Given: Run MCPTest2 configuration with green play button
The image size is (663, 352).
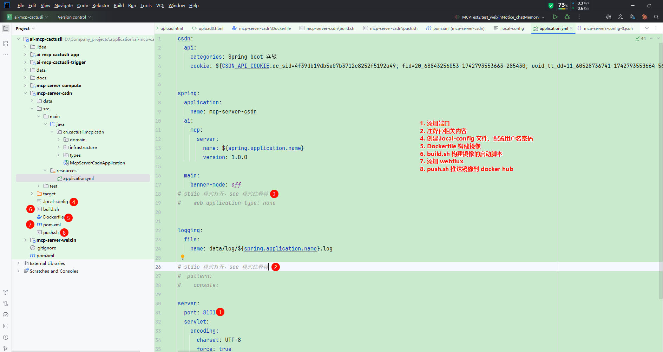Looking at the screenshot, I should point(555,17).
